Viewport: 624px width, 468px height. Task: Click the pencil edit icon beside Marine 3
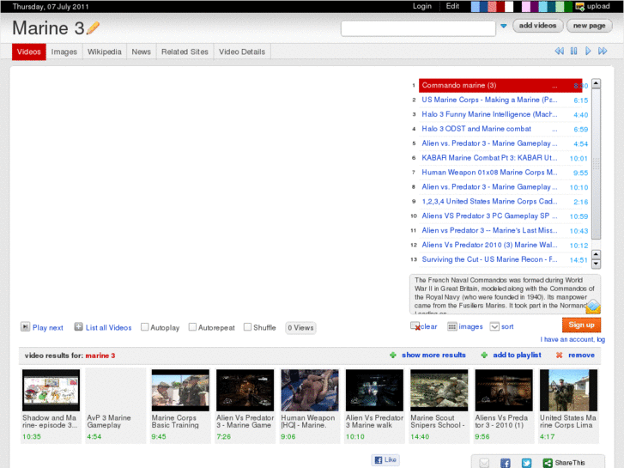[93, 27]
